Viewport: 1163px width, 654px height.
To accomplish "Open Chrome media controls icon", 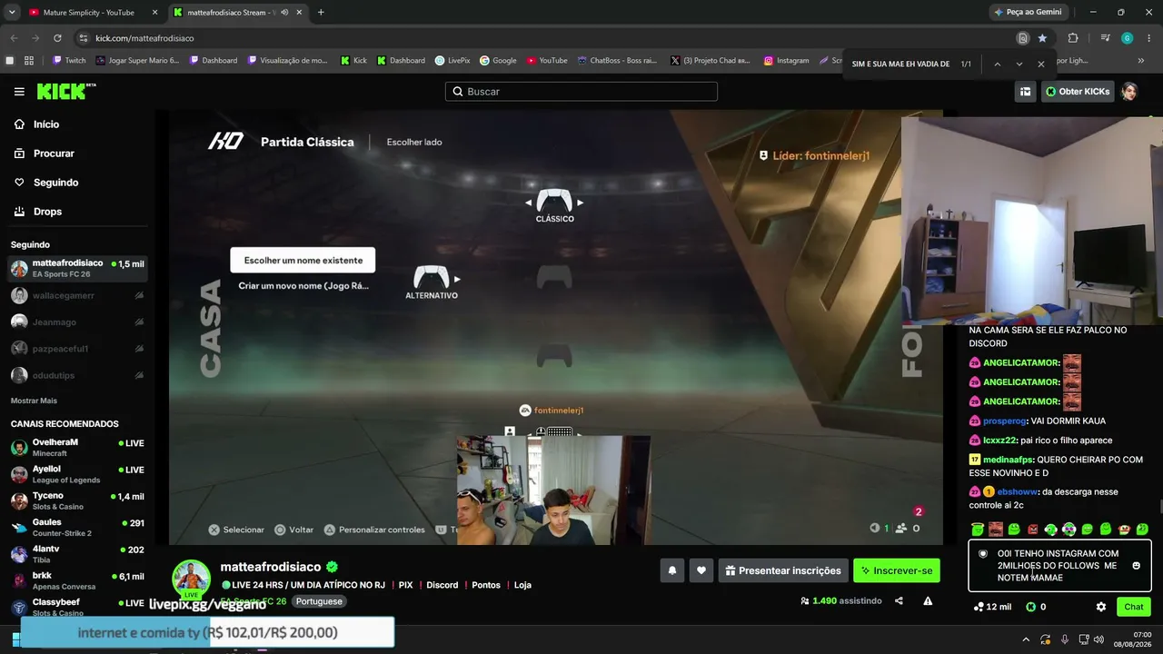I will 1105,38.
